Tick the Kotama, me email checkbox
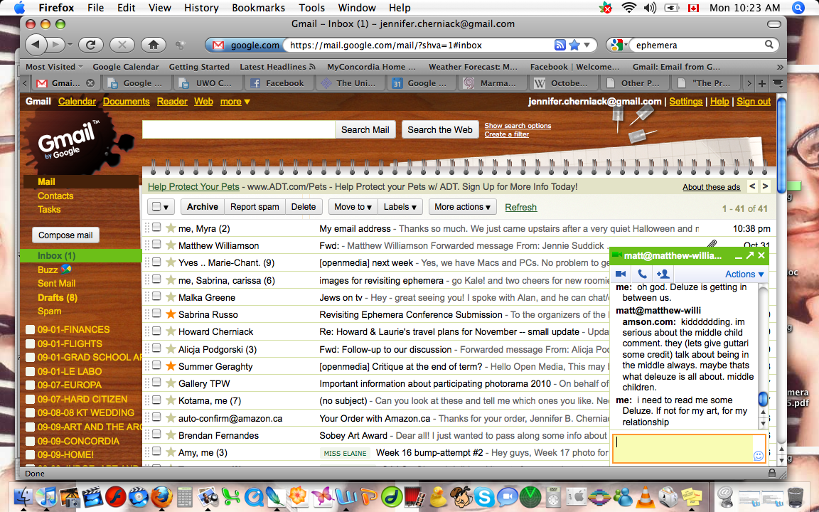 [x=156, y=400]
